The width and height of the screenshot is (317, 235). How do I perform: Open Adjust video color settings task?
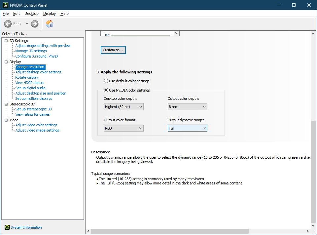click(36, 125)
